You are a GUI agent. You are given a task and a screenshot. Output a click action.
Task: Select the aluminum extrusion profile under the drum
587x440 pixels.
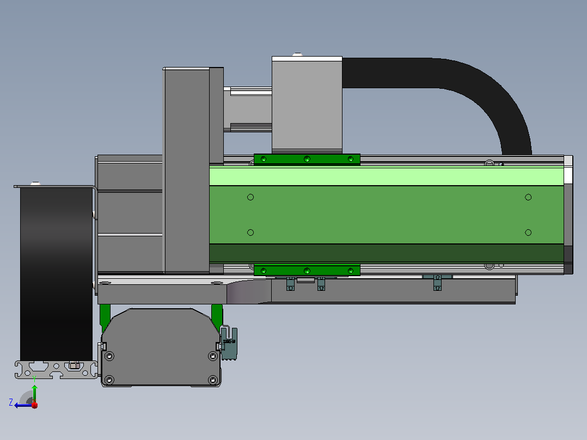pyautogui.click(x=56, y=370)
